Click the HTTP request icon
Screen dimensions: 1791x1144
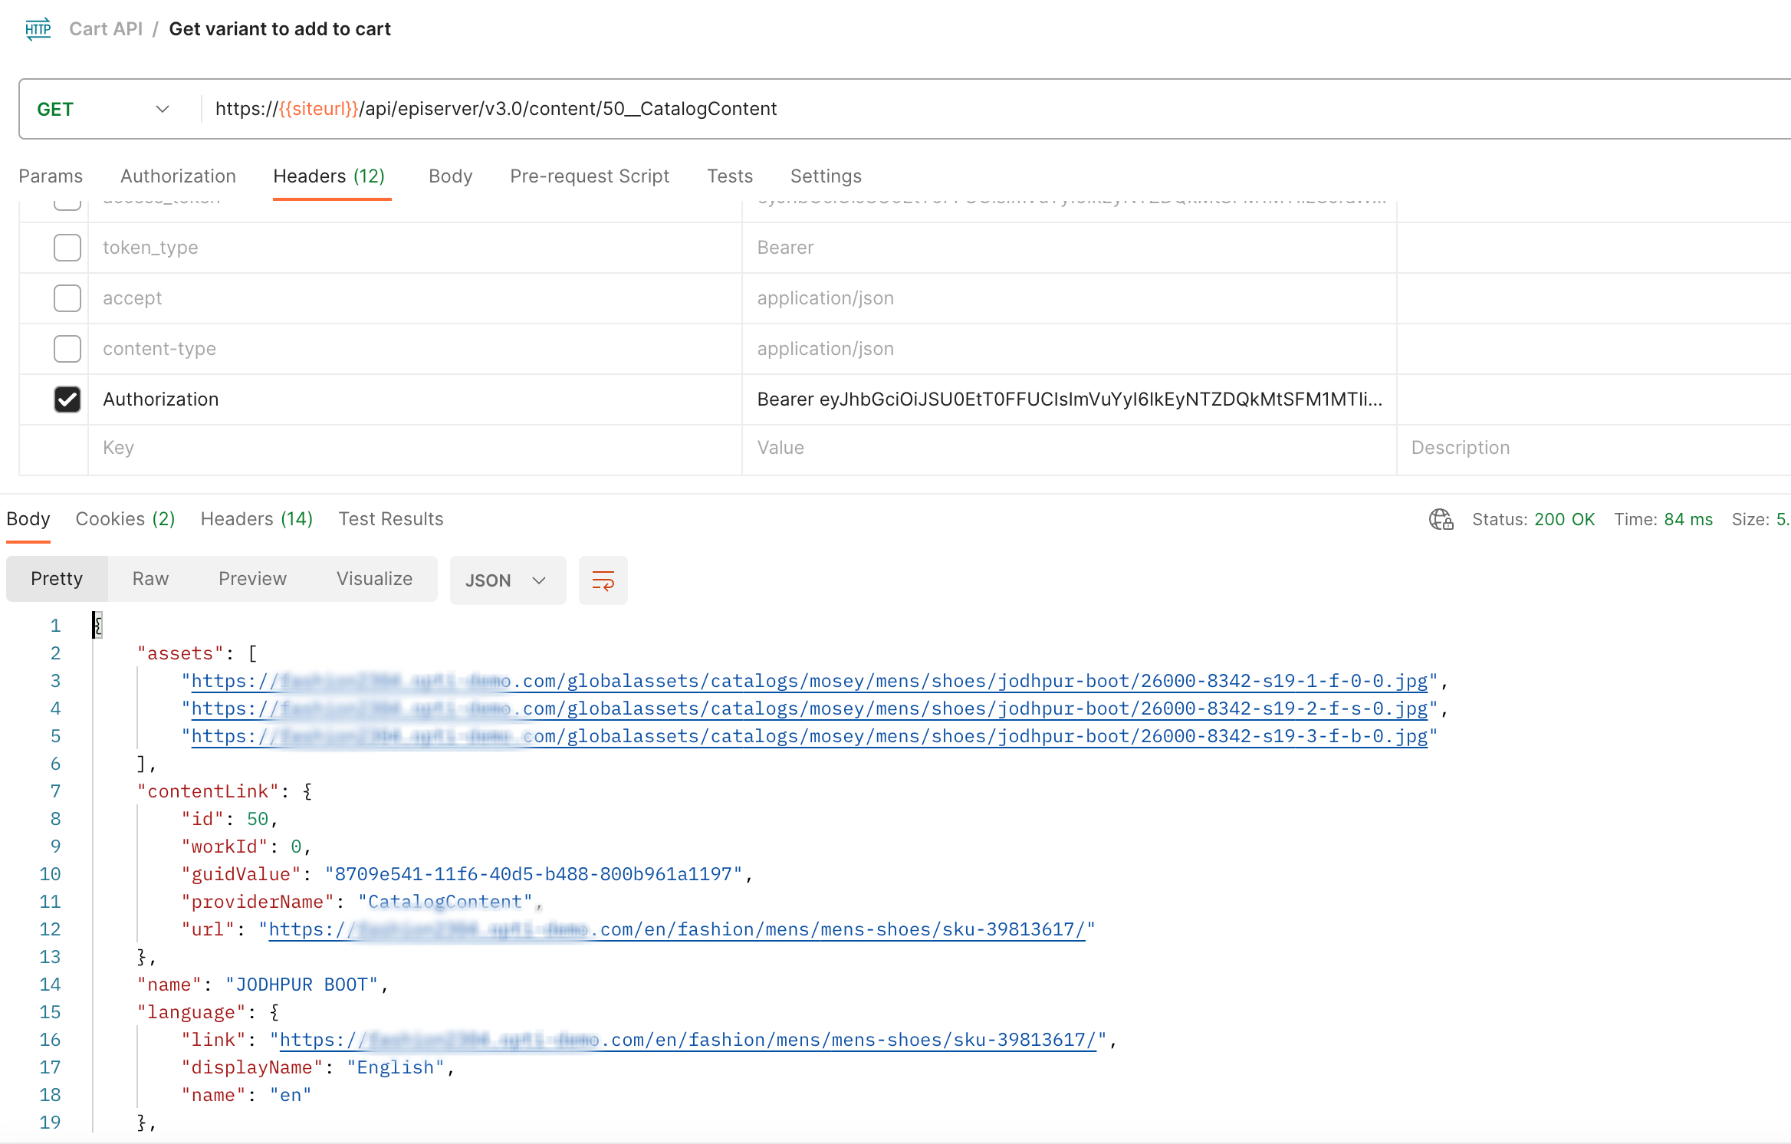(38, 29)
